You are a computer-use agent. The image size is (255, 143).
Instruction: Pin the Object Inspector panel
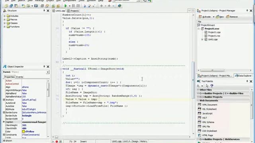[x=44, y=66]
